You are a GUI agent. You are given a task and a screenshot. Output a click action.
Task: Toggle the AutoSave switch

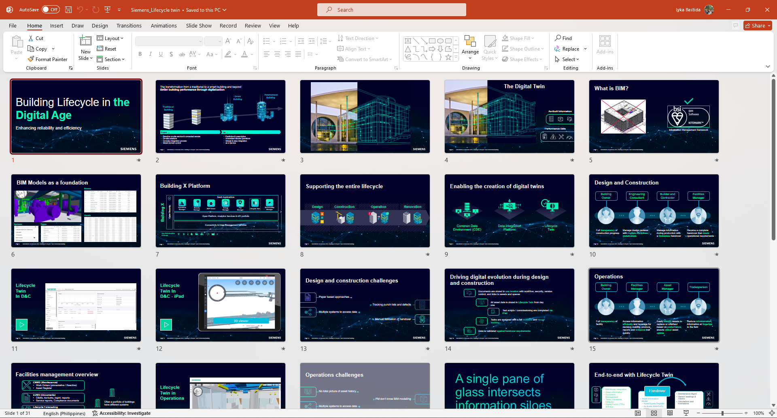(51, 10)
